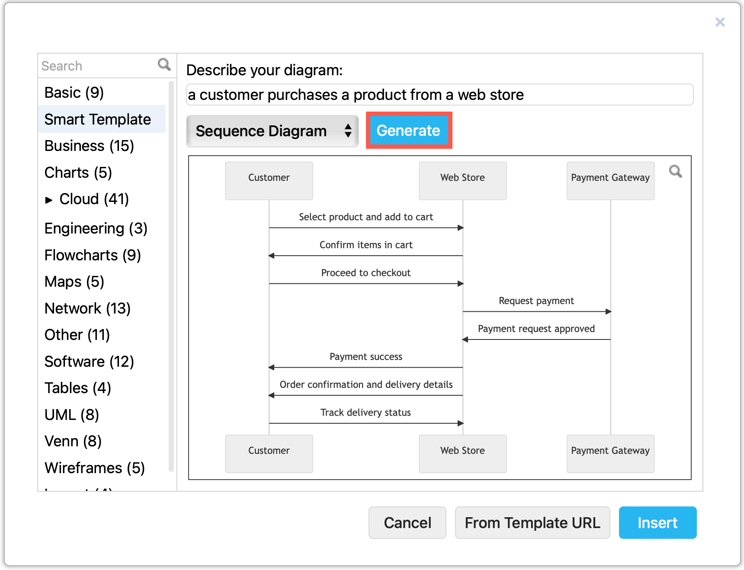Select the Wireframes category

tap(94, 468)
